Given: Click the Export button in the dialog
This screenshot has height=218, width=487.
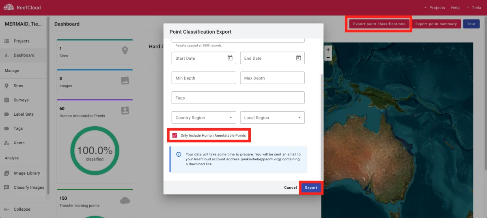Looking at the screenshot, I should [311, 188].
